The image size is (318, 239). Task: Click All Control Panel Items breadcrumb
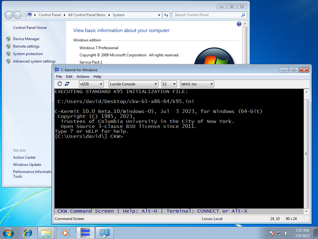coord(87,15)
